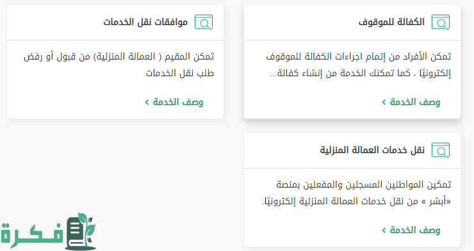Viewport: 474px width, 251px height.
Task: Open the موافقات نقل الخدمات card title
Action: click(145, 22)
